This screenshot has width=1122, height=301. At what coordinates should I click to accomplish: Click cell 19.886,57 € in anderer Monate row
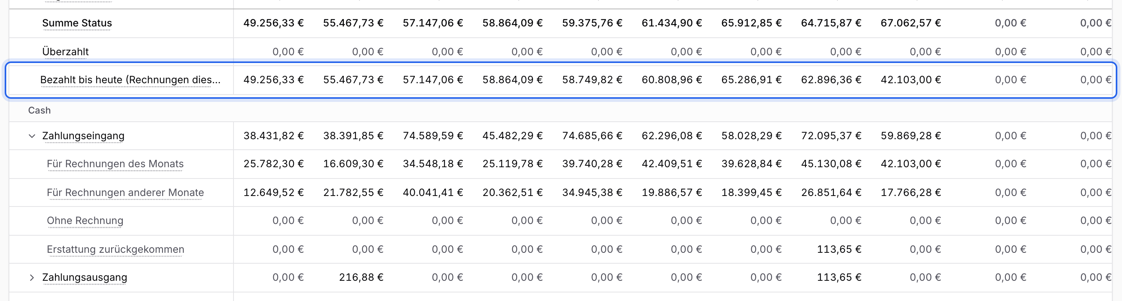[672, 192]
